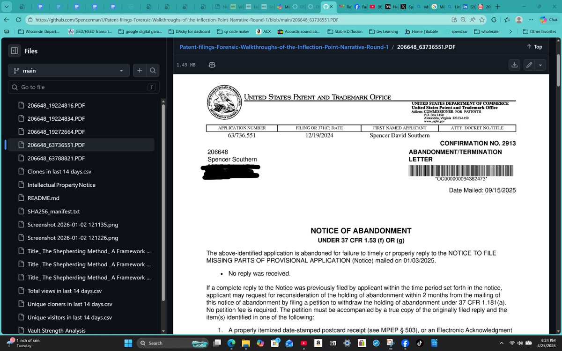Edit the file using the pencil icon
Screen dimensions: 562x351
point(528,65)
